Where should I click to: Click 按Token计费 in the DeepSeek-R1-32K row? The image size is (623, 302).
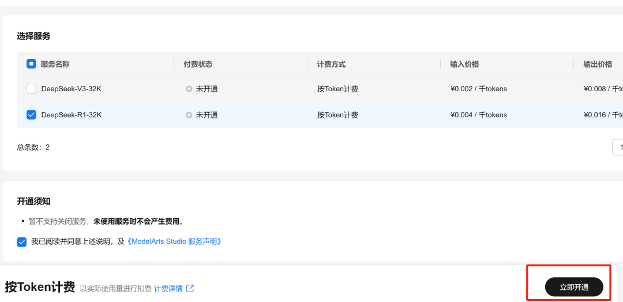click(x=337, y=115)
